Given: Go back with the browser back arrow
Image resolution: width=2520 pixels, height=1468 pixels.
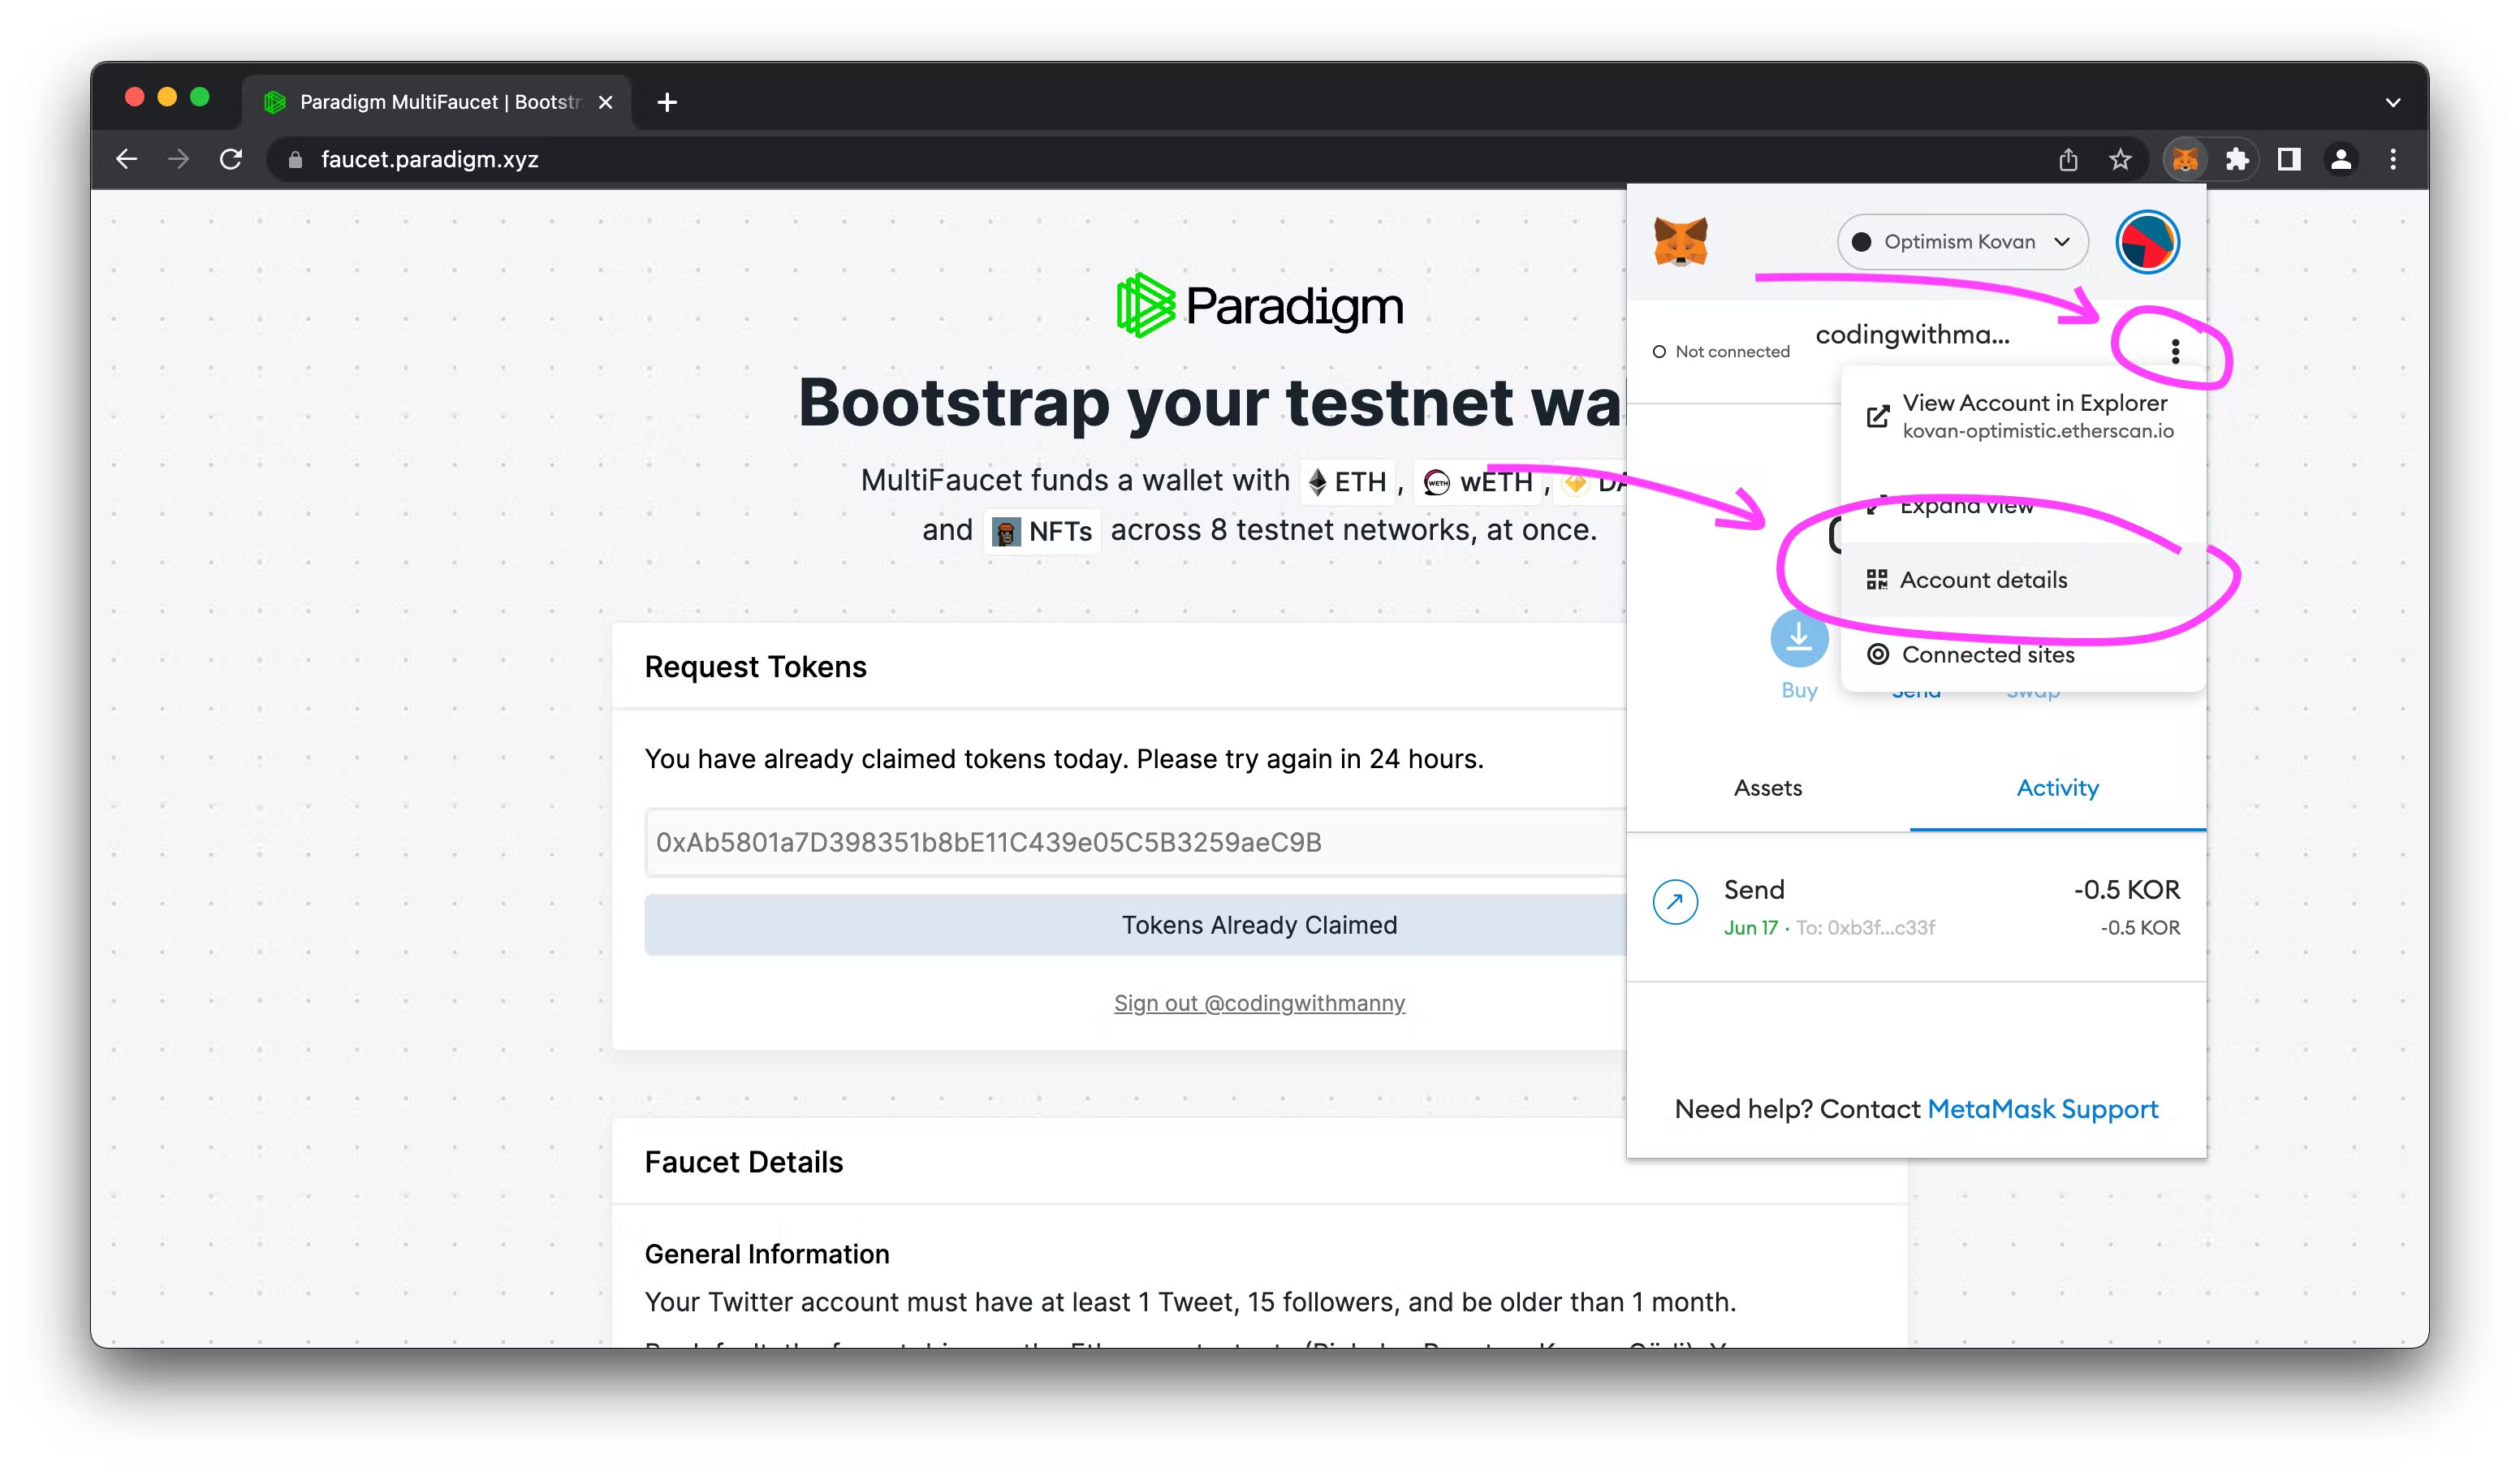Looking at the screenshot, I should pyautogui.click(x=126, y=159).
